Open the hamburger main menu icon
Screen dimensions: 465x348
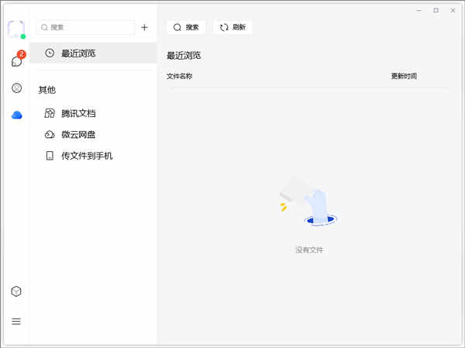[16, 322]
